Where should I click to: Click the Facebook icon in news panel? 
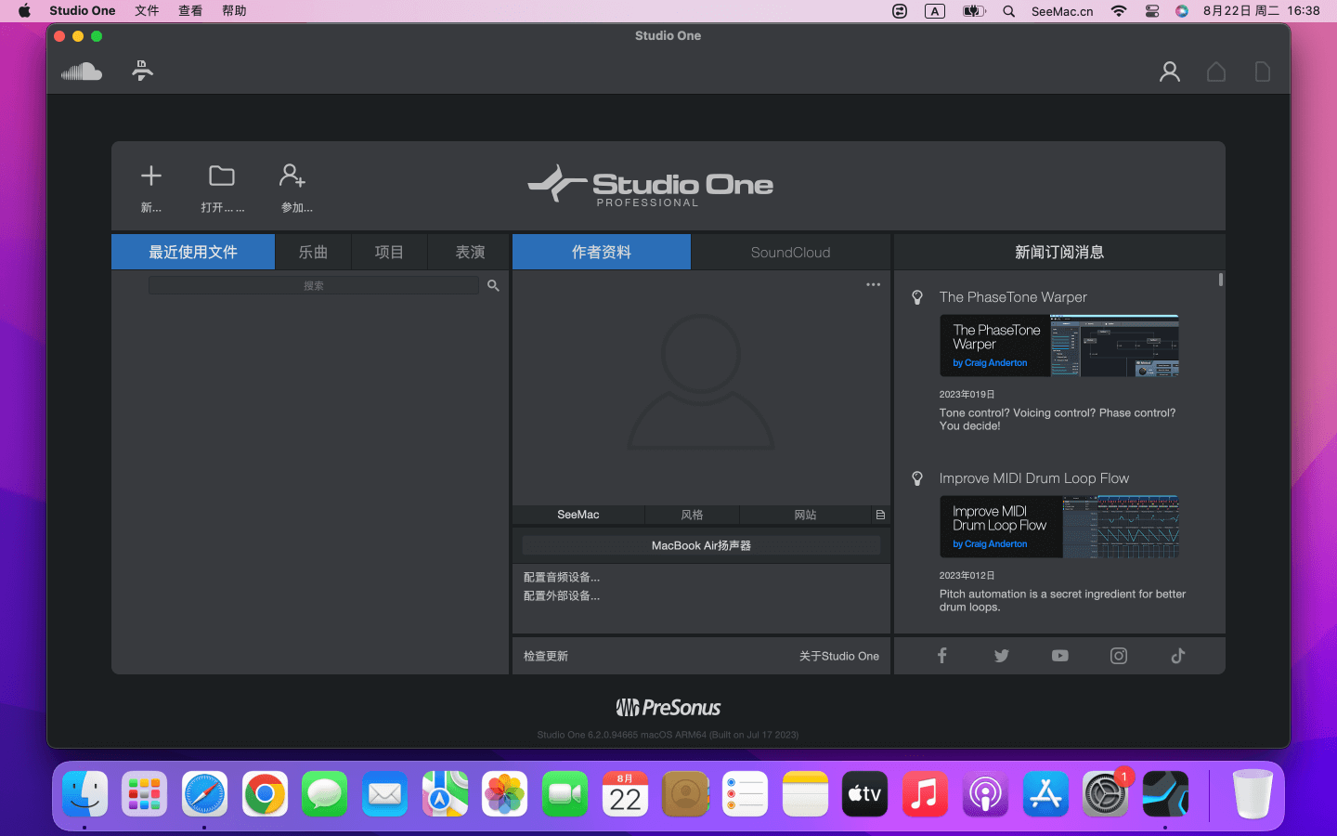(941, 656)
